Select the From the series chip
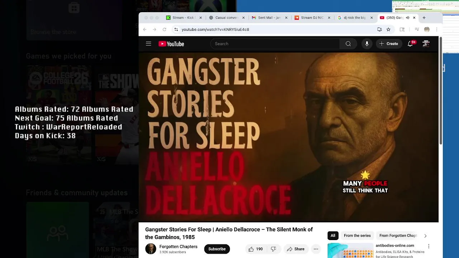 [x=357, y=235]
